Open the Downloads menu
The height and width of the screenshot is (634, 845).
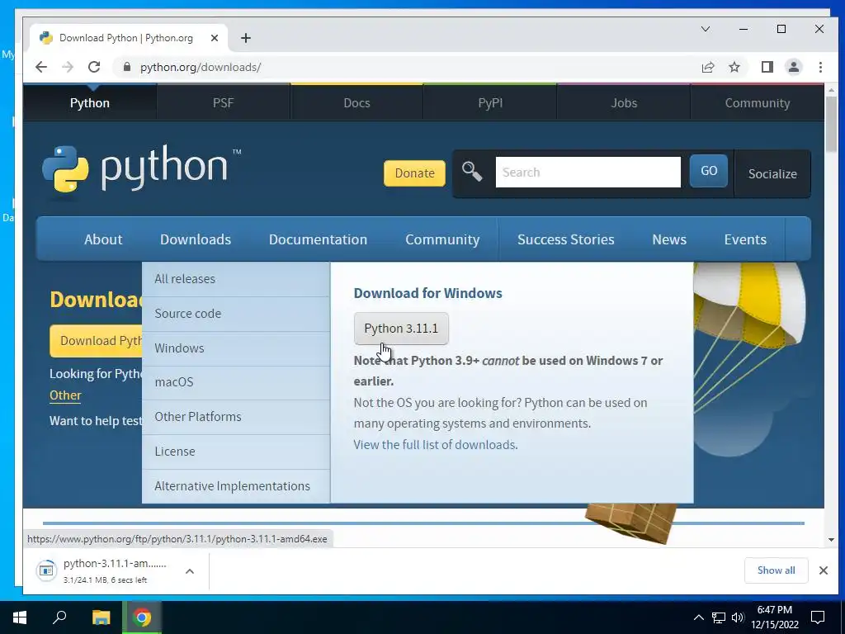pyautogui.click(x=196, y=239)
